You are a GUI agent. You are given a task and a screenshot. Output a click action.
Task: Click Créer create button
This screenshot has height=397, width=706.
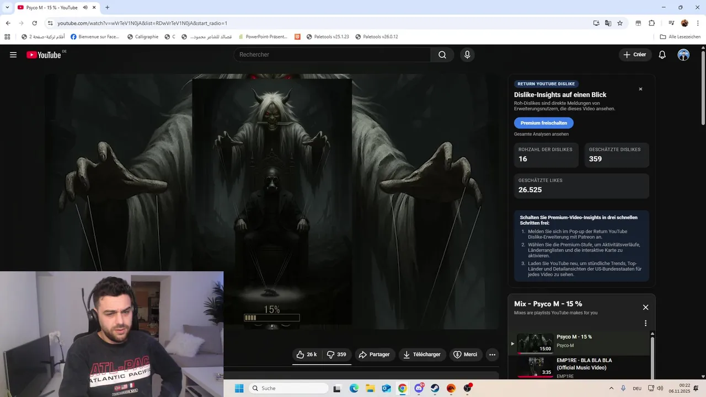[635, 55]
